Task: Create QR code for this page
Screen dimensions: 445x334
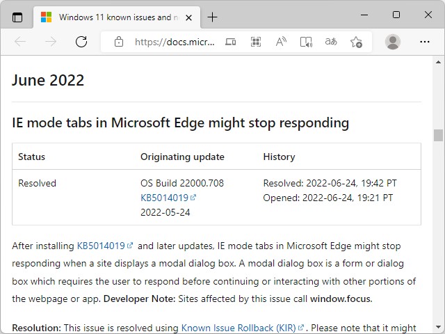Action: click(x=256, y=42)
